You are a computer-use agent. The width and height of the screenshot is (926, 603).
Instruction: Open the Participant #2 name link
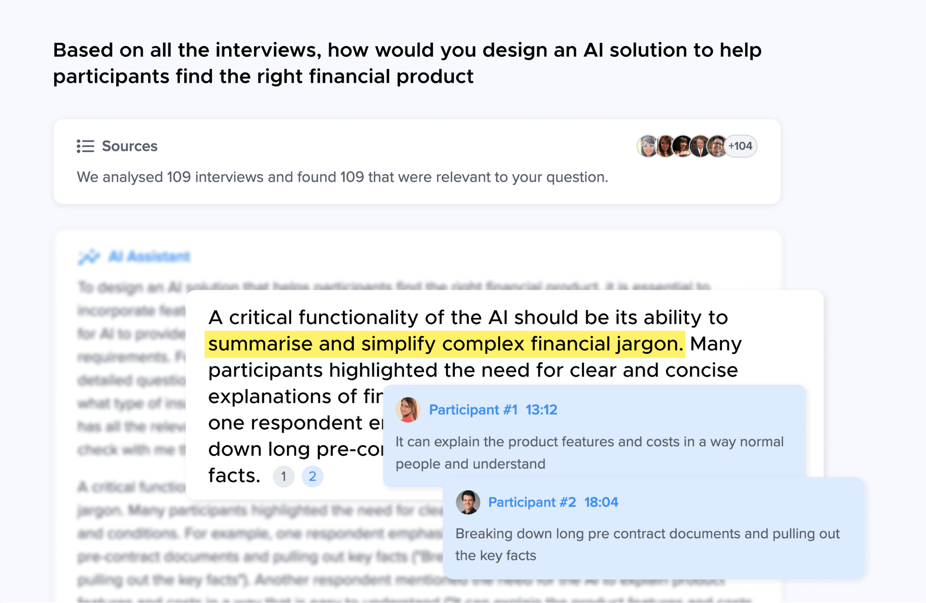[x=532, y=502]
